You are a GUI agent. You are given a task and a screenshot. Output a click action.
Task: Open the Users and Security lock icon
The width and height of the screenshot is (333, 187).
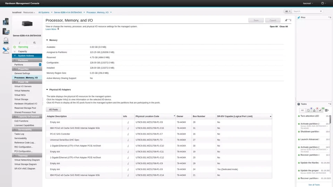[x=6, y=41]
